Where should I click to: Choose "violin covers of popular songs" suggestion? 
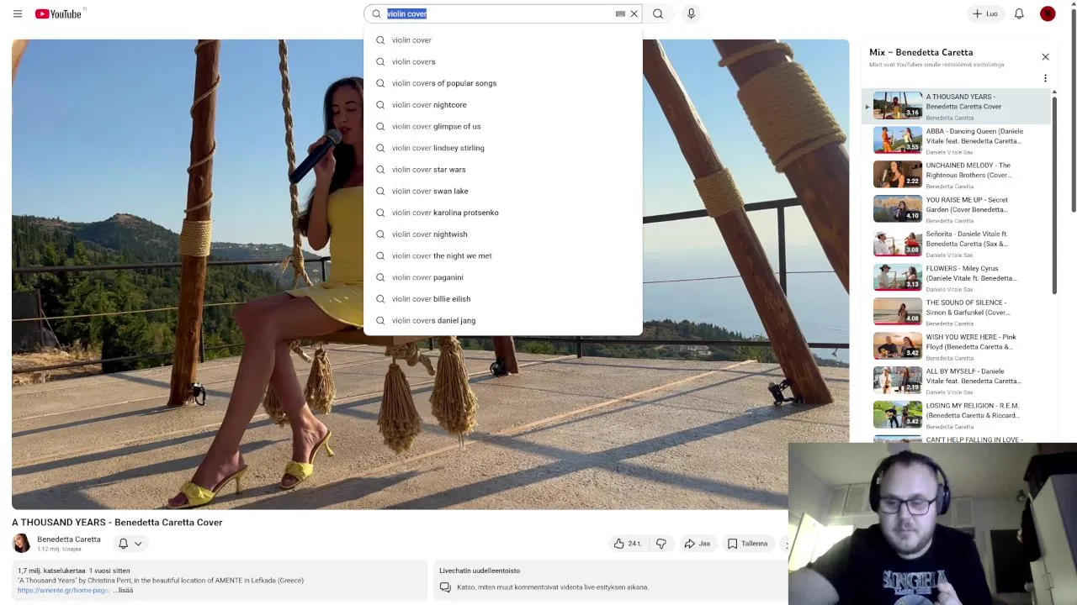pos(503,83)
